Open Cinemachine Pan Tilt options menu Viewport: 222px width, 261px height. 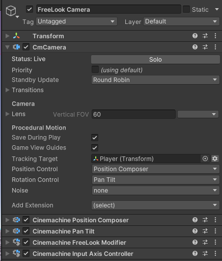click(x=215, y=231)
